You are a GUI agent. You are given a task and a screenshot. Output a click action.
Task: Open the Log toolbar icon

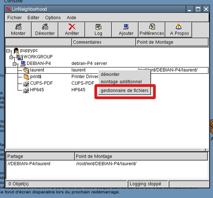pyautogui.click(x=98, y=27)
